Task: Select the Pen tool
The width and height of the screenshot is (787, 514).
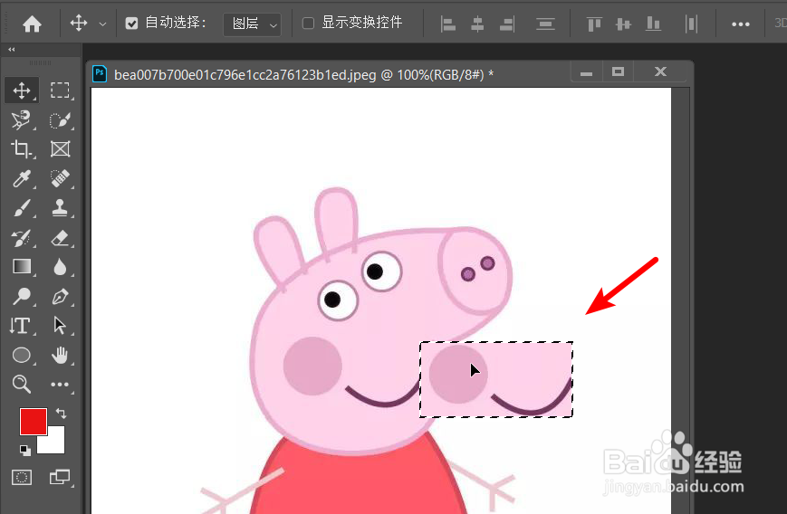Action: [61, 297]
